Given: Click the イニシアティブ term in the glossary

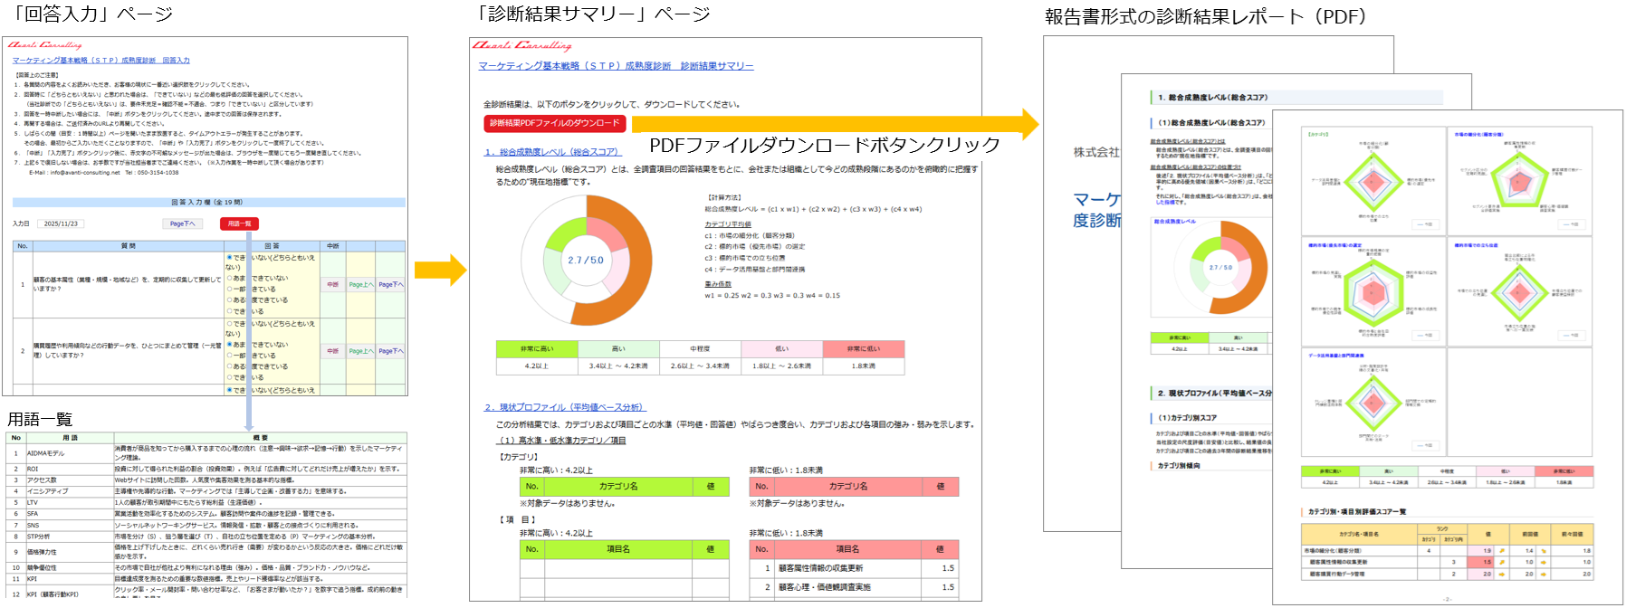Looking at the screenshot, I should [47, 491].
